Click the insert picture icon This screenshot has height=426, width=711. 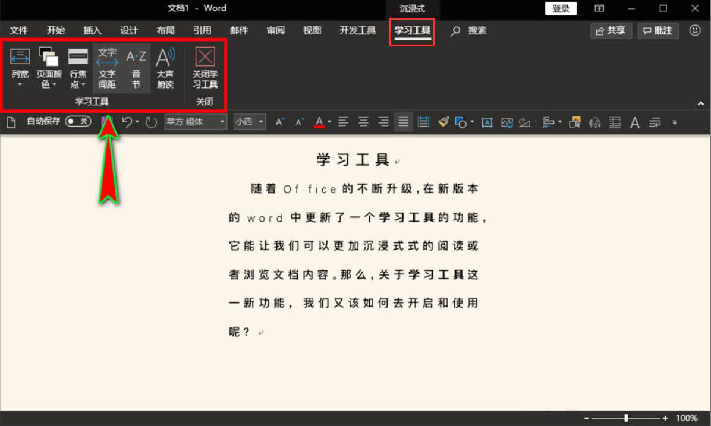click(x=507, y=122)
